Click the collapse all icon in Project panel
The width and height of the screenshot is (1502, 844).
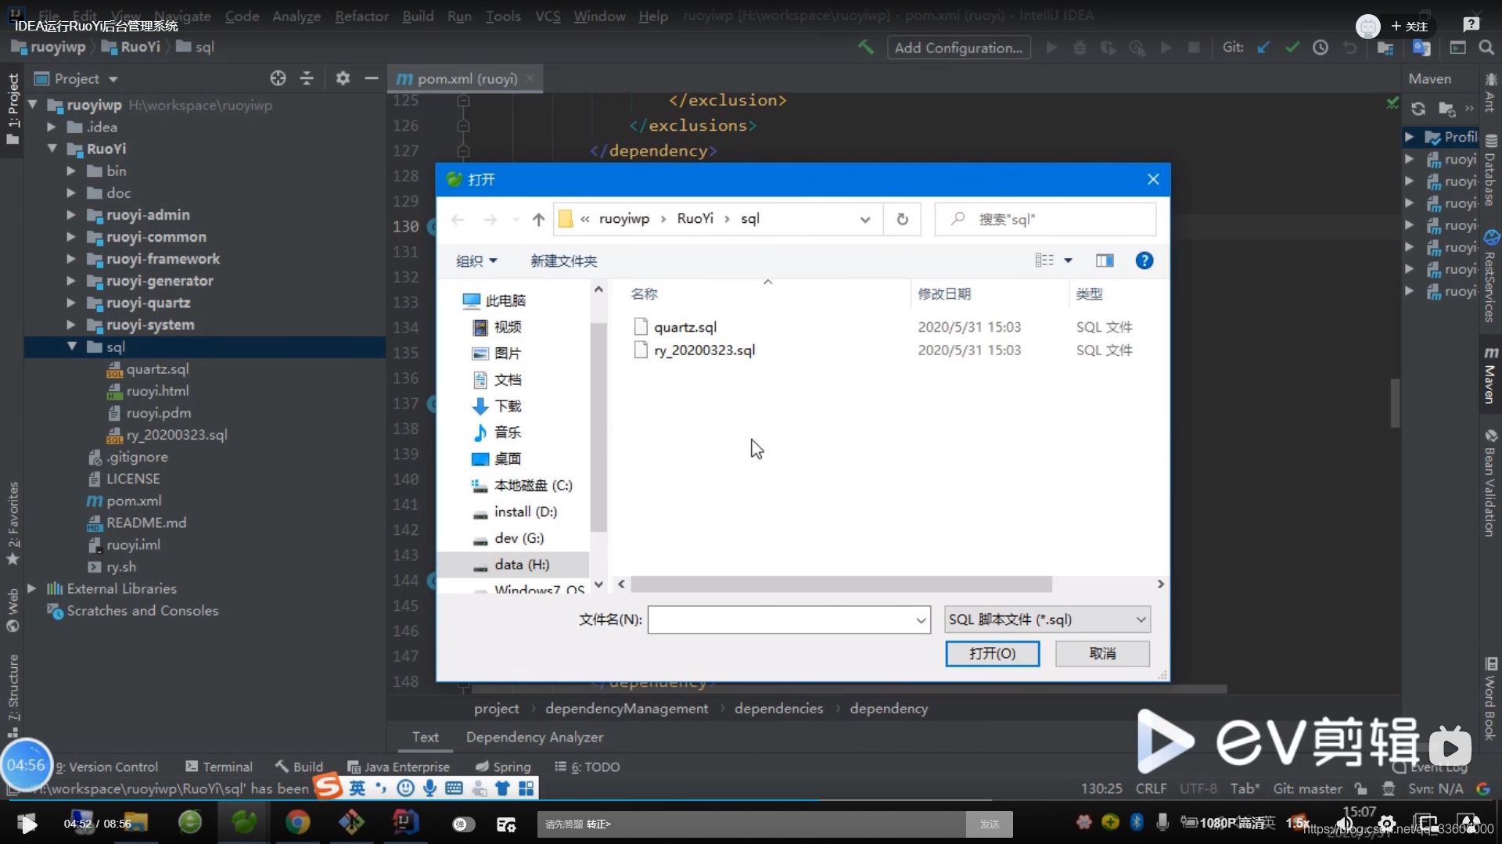click(307, 78)
